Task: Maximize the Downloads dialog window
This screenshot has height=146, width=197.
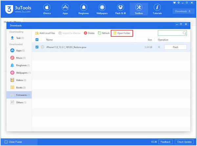Action: point(181,24)
